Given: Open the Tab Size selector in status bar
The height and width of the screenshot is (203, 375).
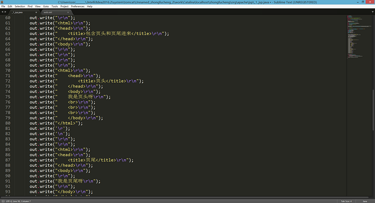Looking at the screenshot, I should [346, 201].
